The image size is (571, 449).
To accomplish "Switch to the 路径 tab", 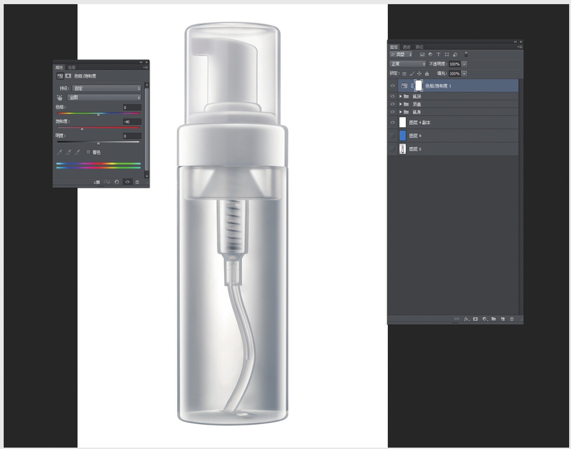I will (x=419, y=47).
